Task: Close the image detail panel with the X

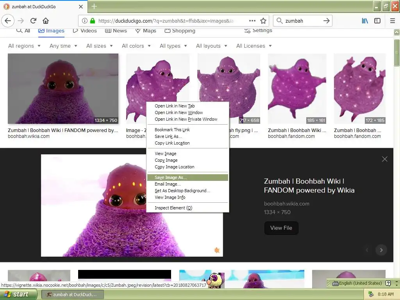Action: click(x=385, y=159)
